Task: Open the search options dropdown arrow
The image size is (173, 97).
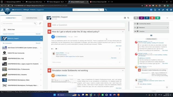Action: click(x=102, y=10)
